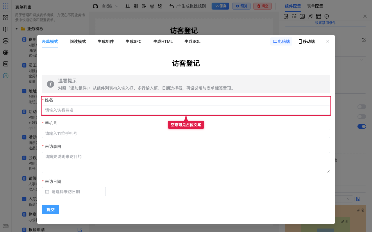Redo the action with the forward arrow
Image resolution: width=372 pixels, height=232 pixels.
(178, 6)
